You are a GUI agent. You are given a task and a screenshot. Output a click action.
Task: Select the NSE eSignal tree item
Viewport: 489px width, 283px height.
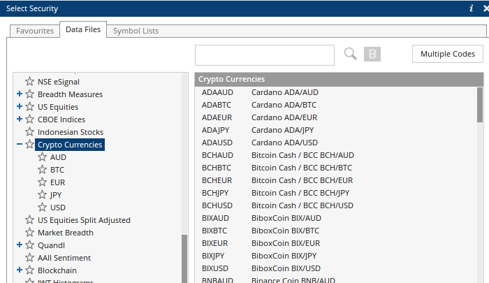click(59, 82)
